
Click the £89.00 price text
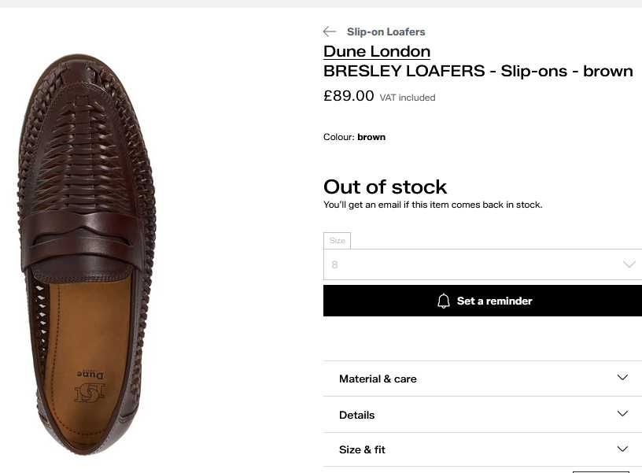tap(349, 96)
